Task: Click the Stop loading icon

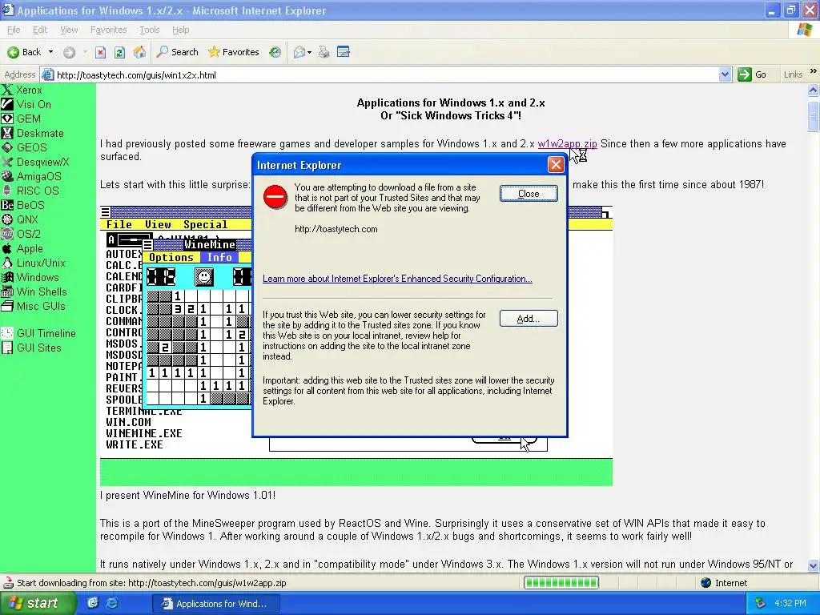Action: tap(100, 52)
